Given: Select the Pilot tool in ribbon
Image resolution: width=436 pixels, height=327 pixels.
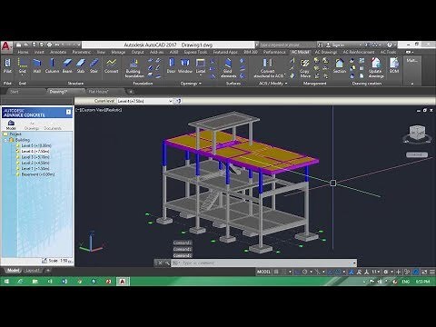Looking at the screenshot, I should pyautogui.click(x=7, y=66).
